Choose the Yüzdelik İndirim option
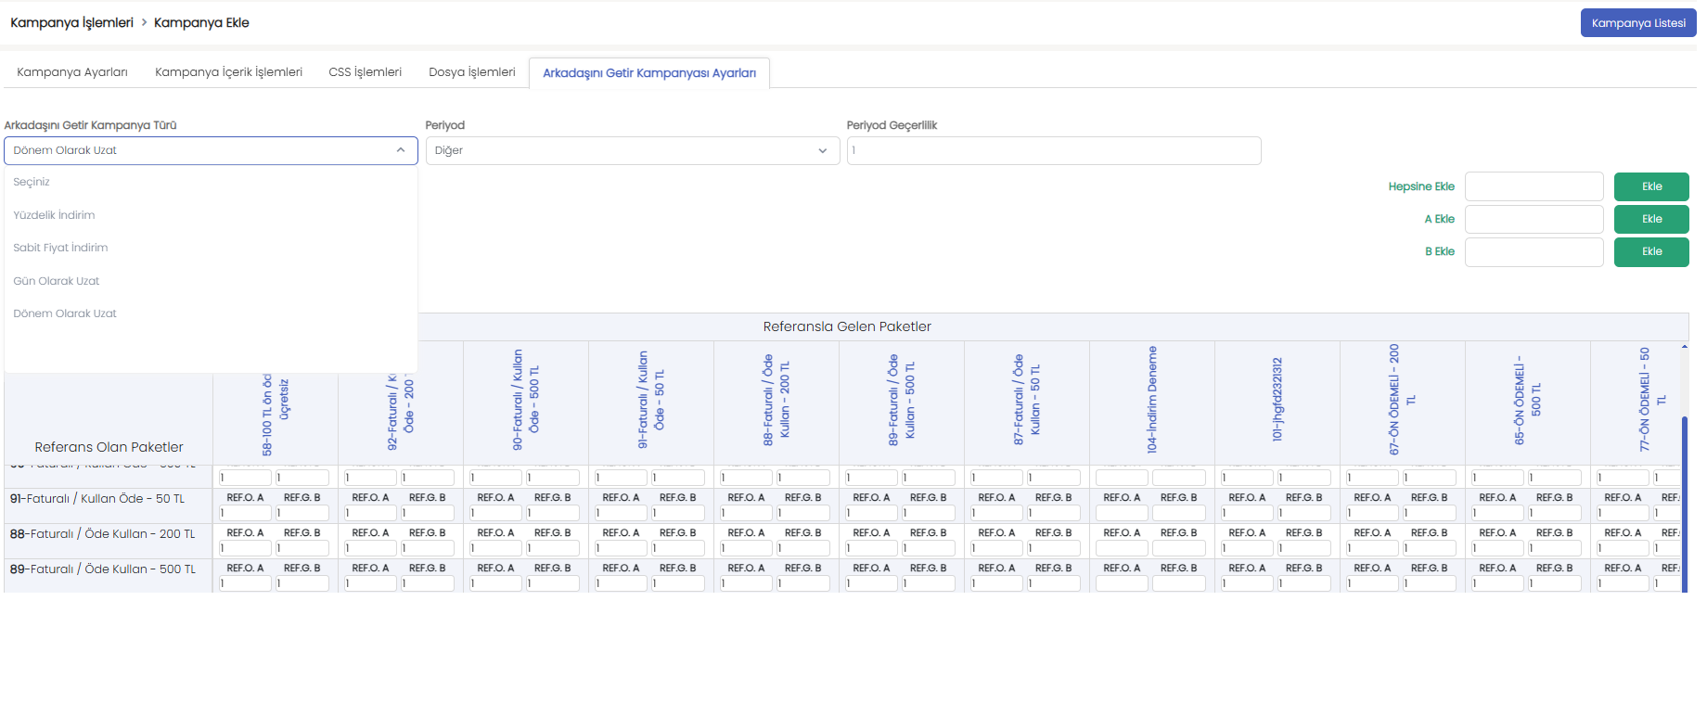Image resolution: width=1707 pixels, height=716 pixels. point(54,215)
